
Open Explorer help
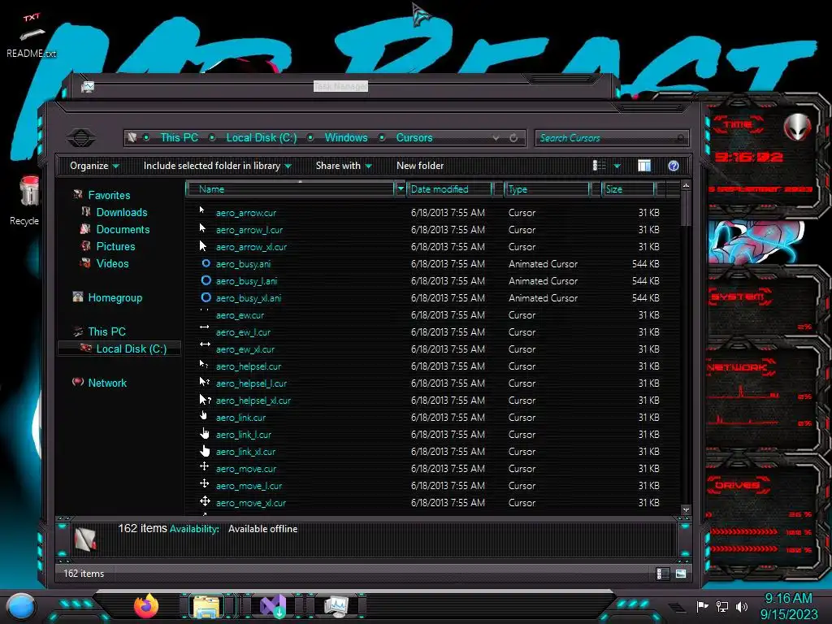(x=674, y=166)
